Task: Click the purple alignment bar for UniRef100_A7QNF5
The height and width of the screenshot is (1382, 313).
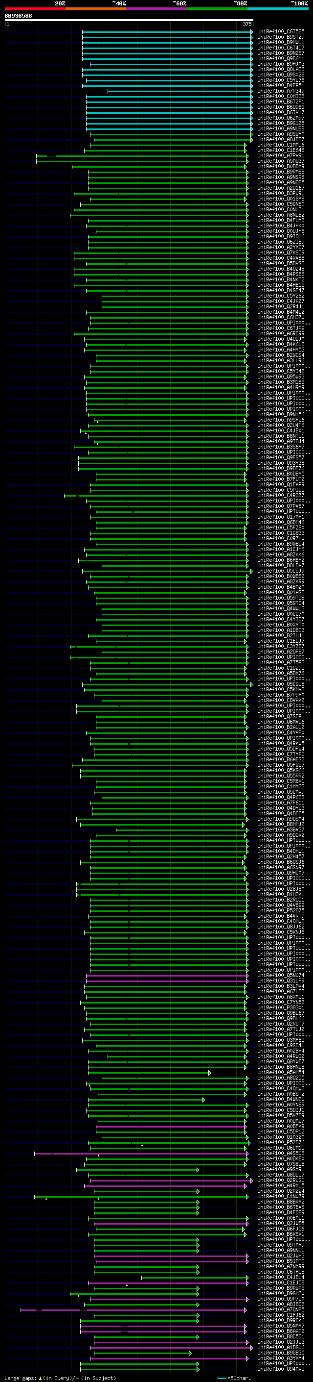Action: pos(134,1309)
